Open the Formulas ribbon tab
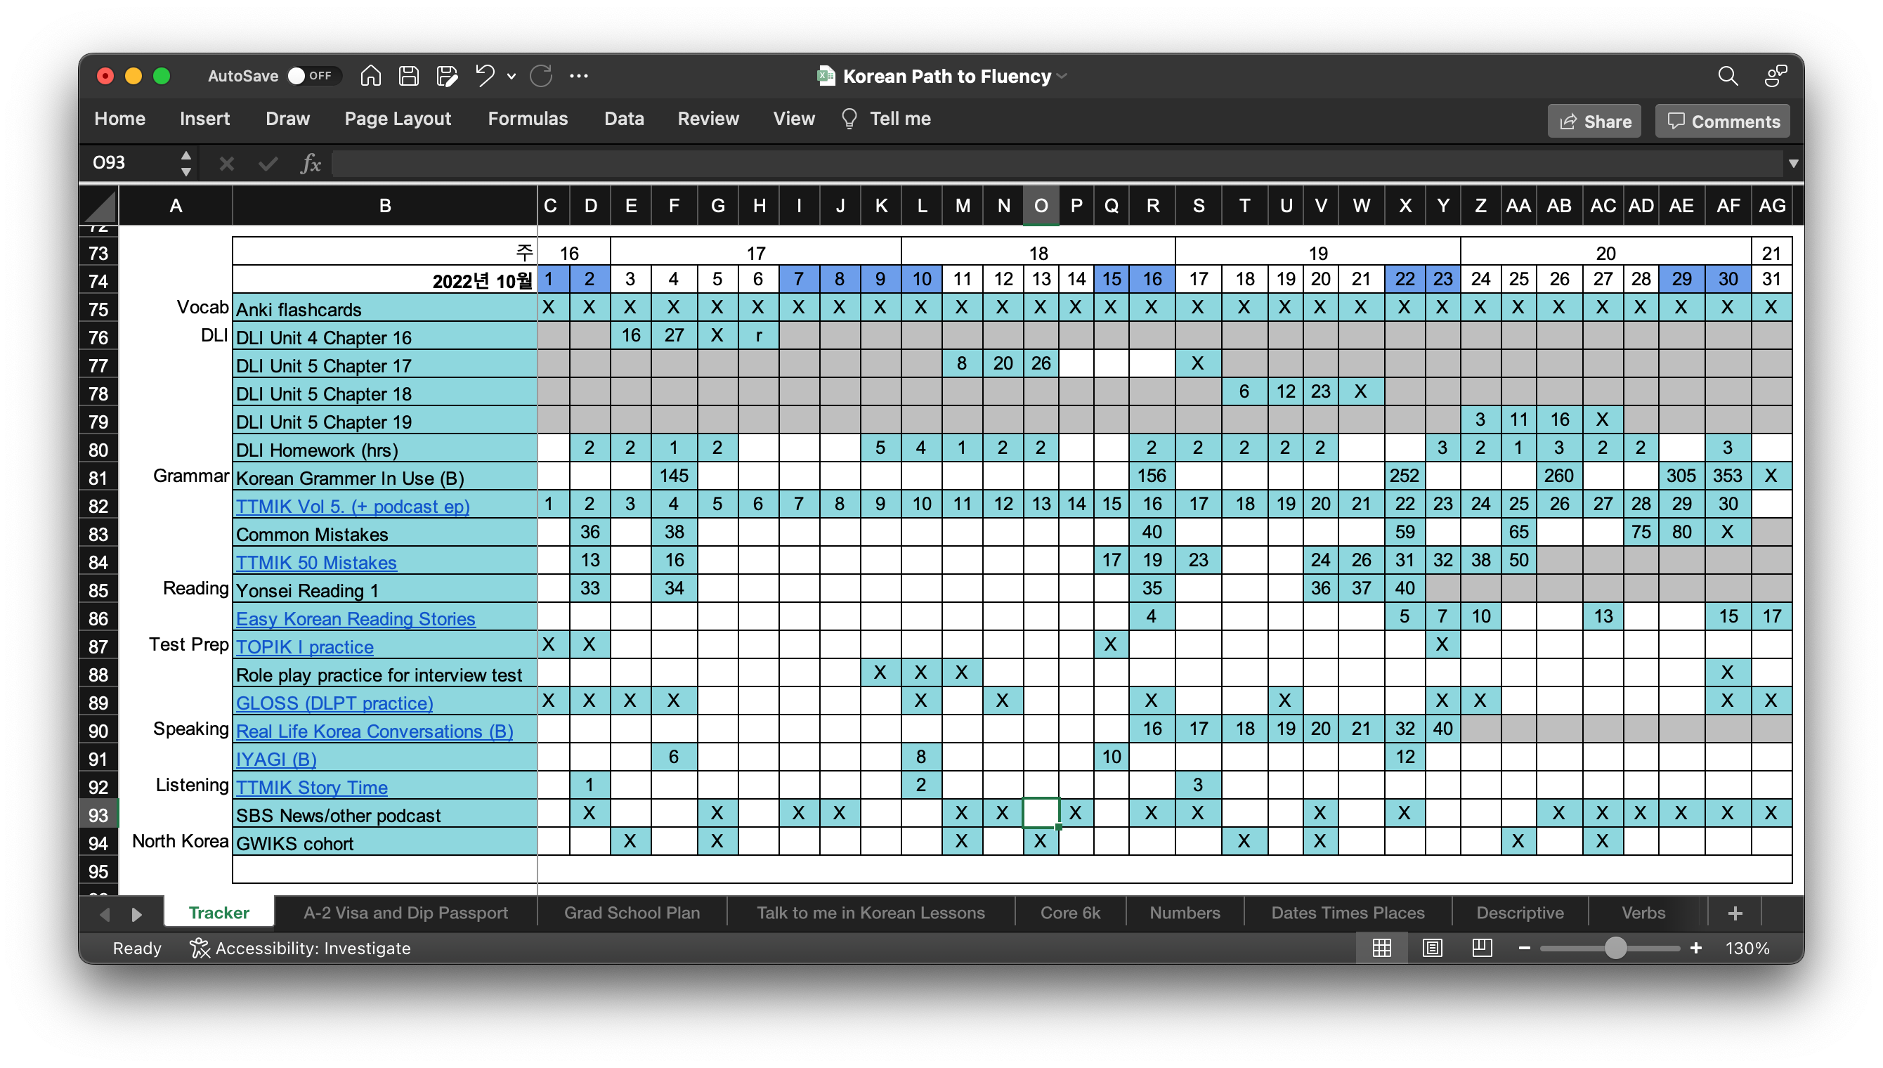1883x1068 pixels. coord(527,119)
